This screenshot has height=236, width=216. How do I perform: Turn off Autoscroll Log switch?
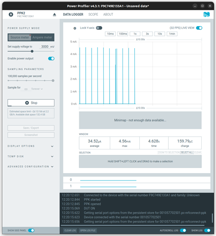(x=183, y=231)
